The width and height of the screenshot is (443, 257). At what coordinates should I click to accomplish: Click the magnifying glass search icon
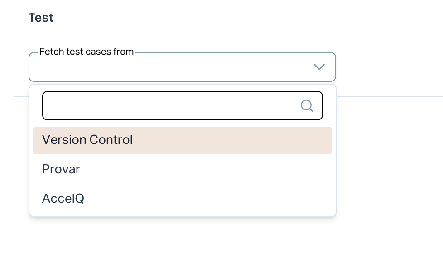coord(307,106)
